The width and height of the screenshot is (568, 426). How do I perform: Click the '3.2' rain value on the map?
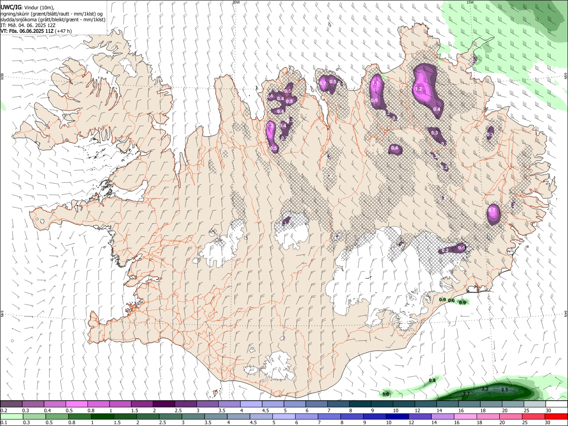485,389
